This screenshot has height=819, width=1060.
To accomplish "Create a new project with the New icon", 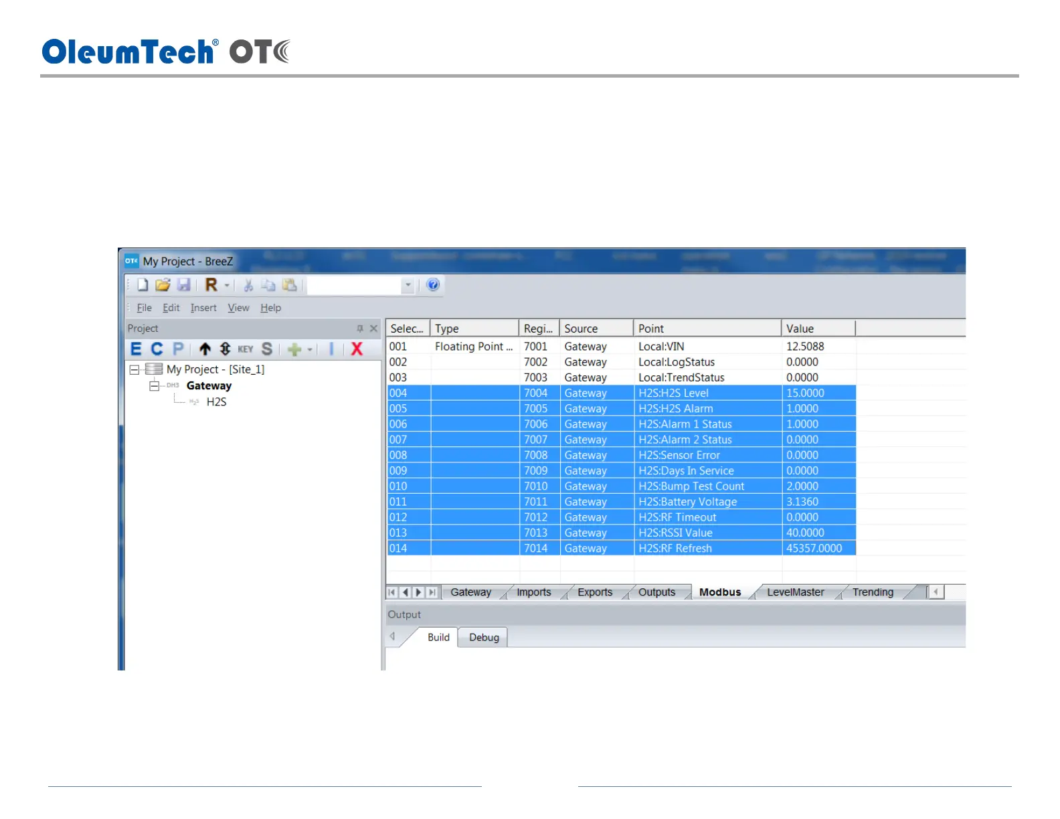I will pos(143,285).
